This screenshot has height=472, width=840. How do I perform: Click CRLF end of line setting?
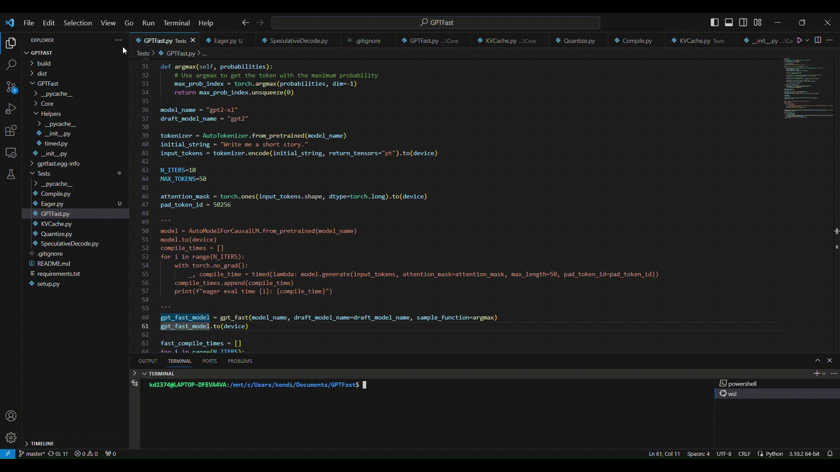click(744, 454)
